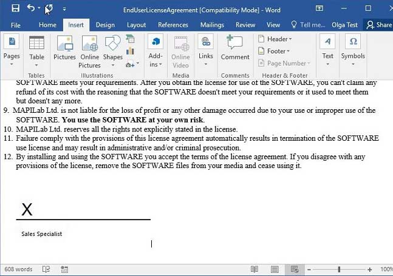
Task: Open the Table insert dropdown
Action: pyautogui.click(x=36, y=52)
